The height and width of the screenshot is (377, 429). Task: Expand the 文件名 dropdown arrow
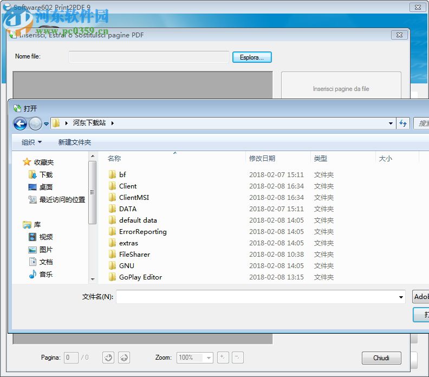coord(401,297)
